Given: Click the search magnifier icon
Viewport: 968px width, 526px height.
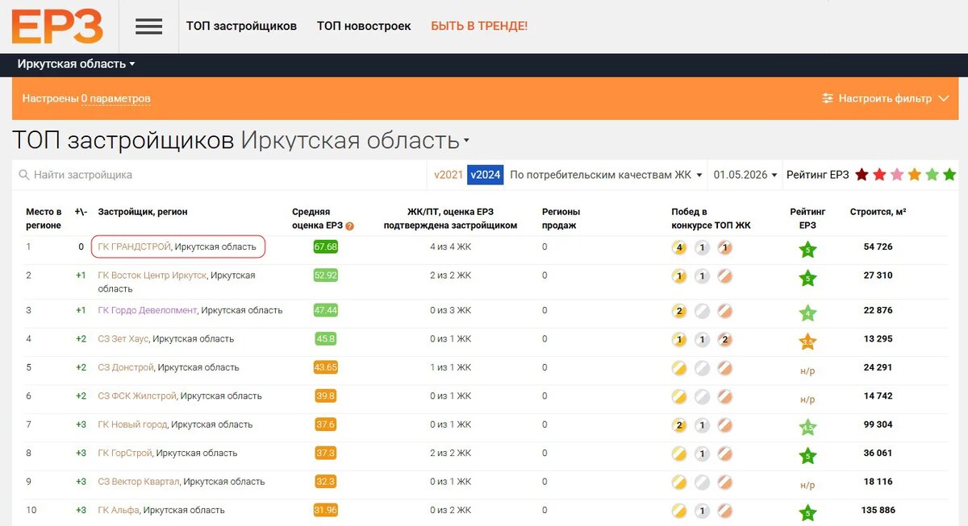Looking at the screenshot, I should pyautogui.click(x=24, y=175).
